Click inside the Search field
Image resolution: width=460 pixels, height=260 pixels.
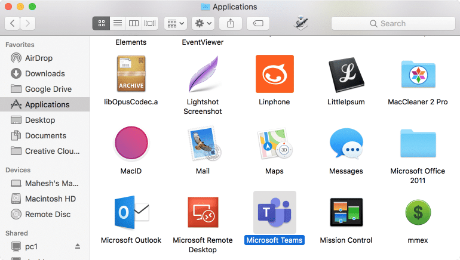pyautogui.click(x=393, y=23)
